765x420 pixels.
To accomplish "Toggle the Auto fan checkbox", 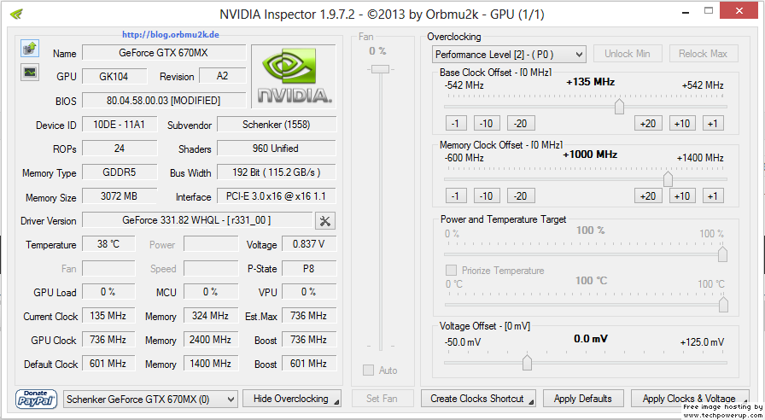I will [x=368, y=370].
